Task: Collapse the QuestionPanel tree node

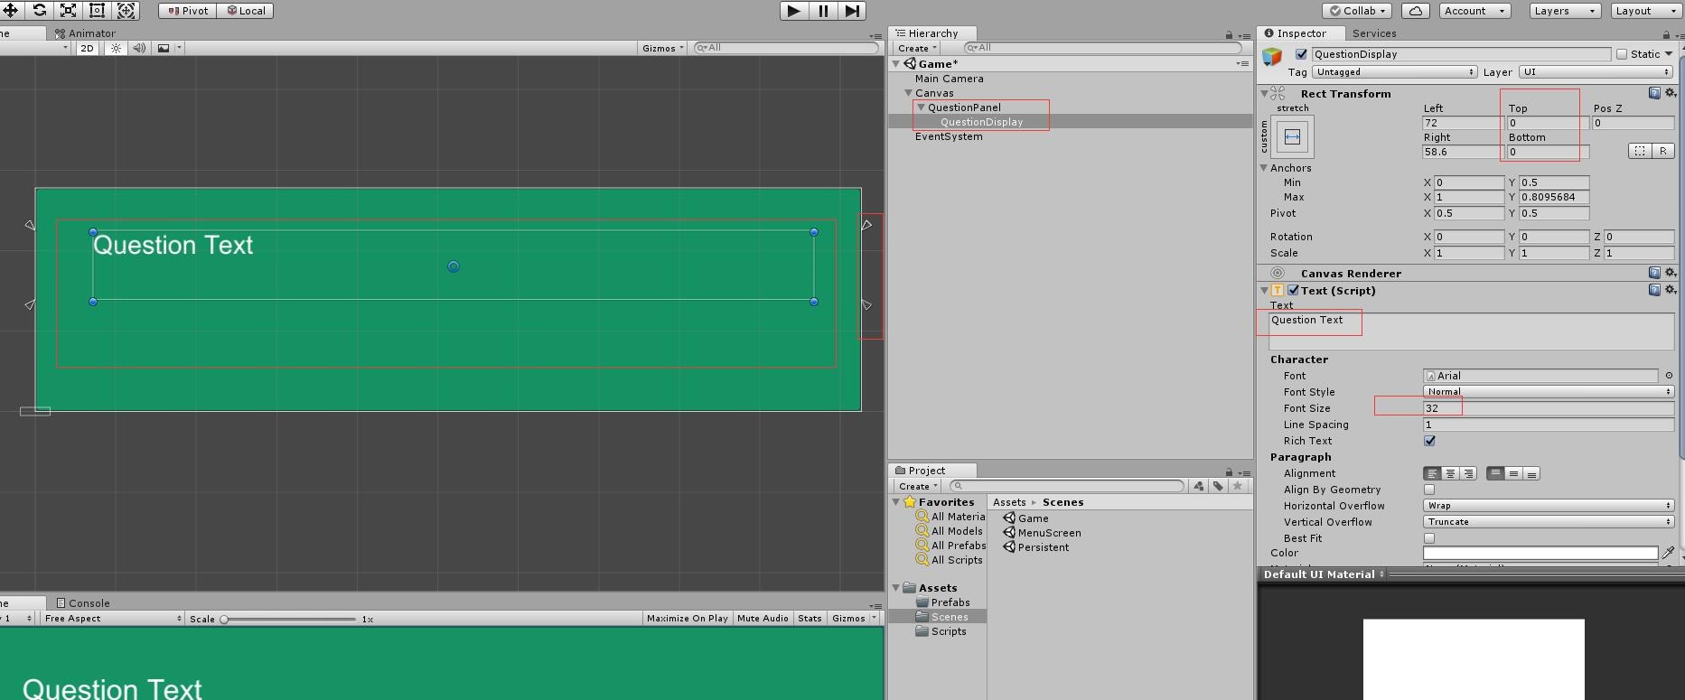Action: [x=921, y=107]
